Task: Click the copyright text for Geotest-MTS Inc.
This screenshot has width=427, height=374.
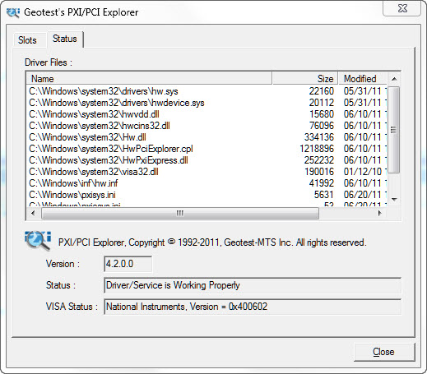Action: (212, 242)
